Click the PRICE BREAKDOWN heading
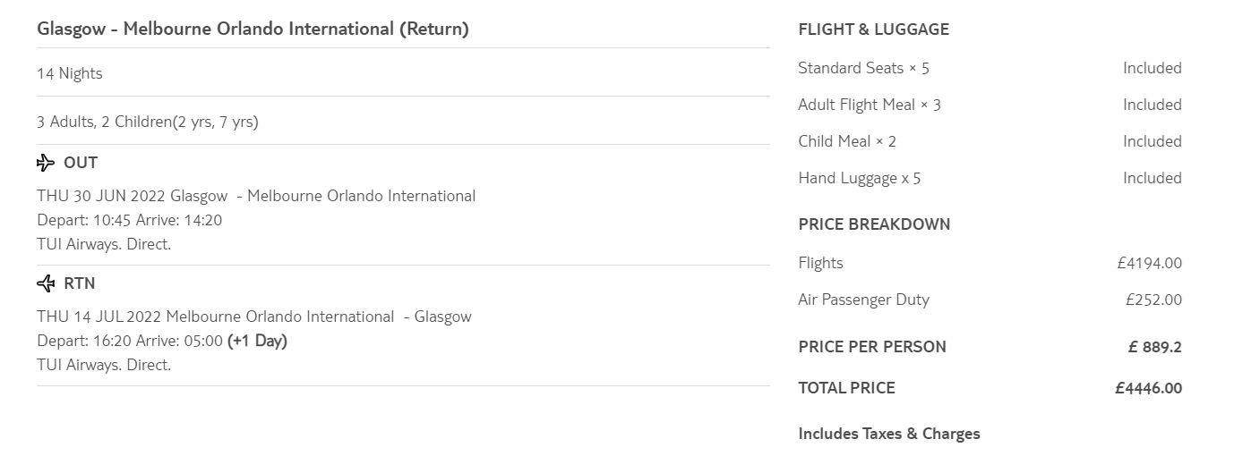The image size is (1251, 473). click(874, 224)
